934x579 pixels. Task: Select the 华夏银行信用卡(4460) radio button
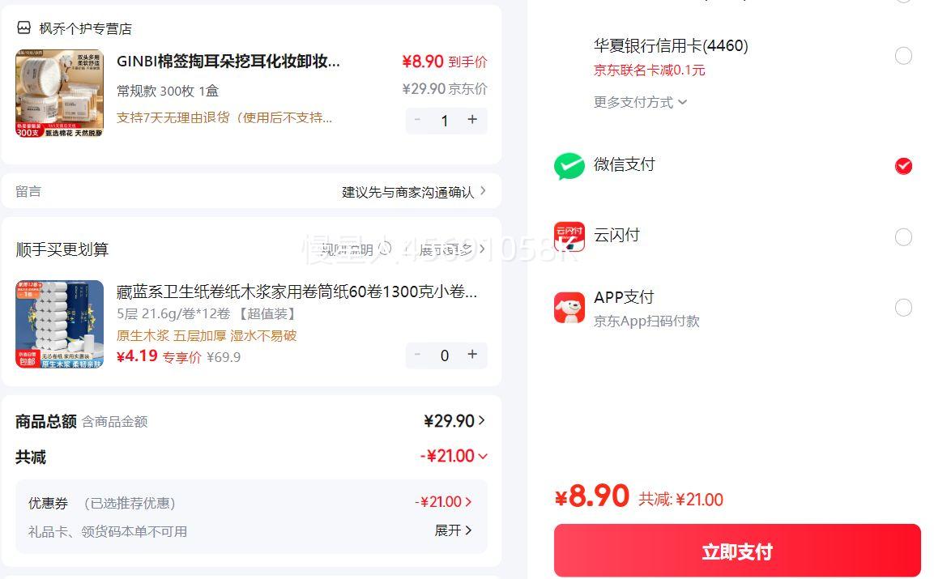tap(902, 56)
